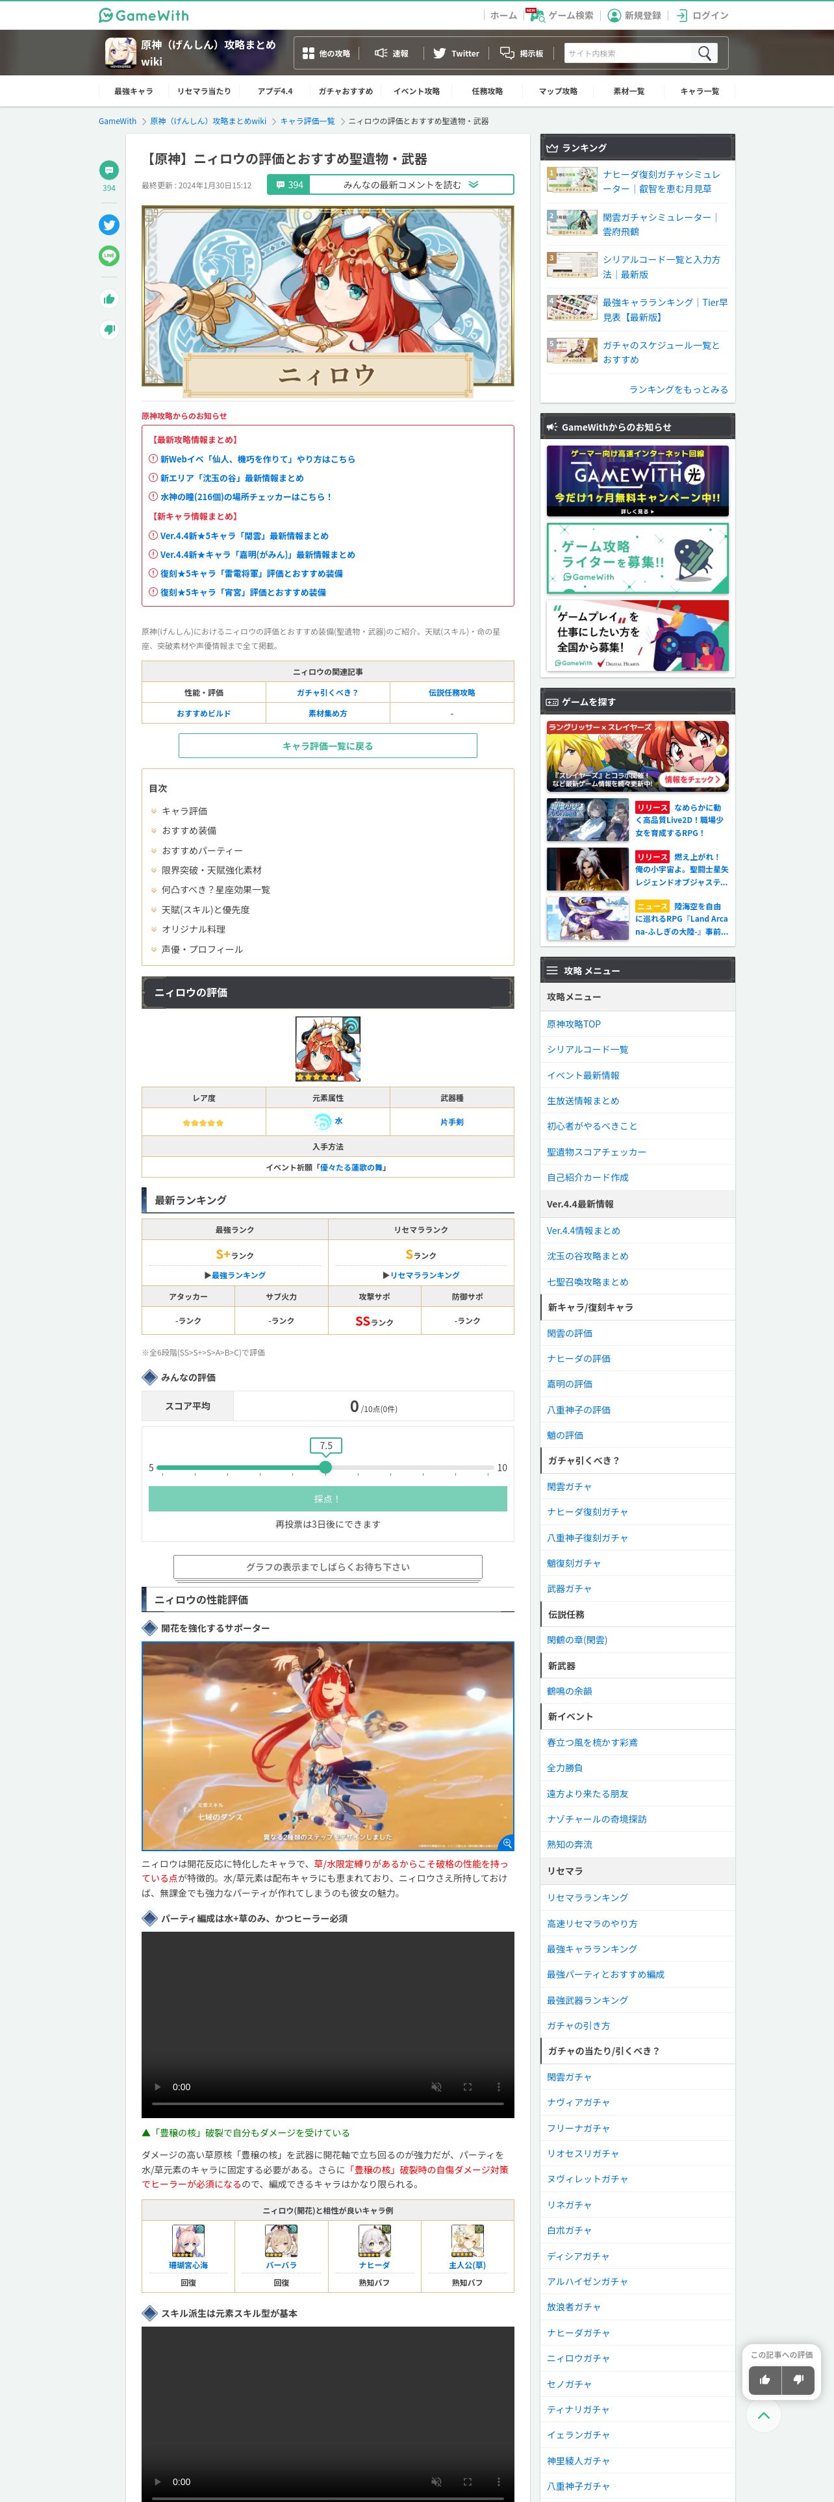Viewport: 834px width, 2502px height.
Task: Open Nahida character icon in compatibility table
Action: click(375, 2241)
